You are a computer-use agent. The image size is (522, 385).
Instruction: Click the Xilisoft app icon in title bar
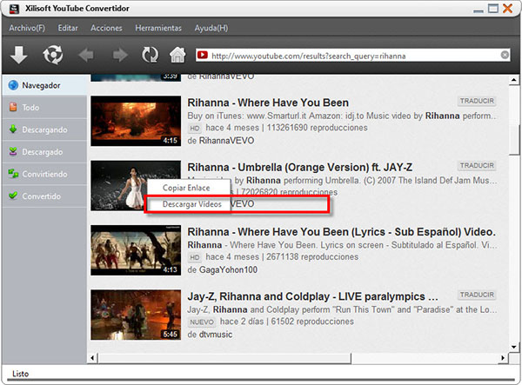click(x=14, y=9)
